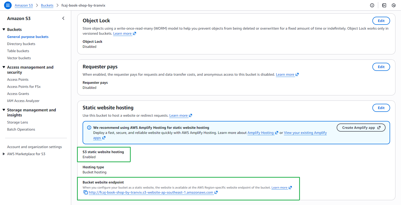The width and height of the screenshot is (401, 205).
Task: Click the info icon in Amplify recommendation banner
Action: [x=89, y=128]
